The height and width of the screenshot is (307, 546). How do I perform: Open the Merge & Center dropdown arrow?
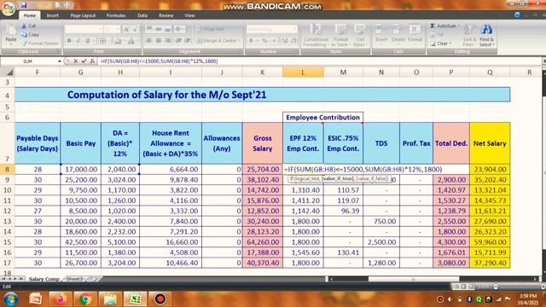point(240,41)
